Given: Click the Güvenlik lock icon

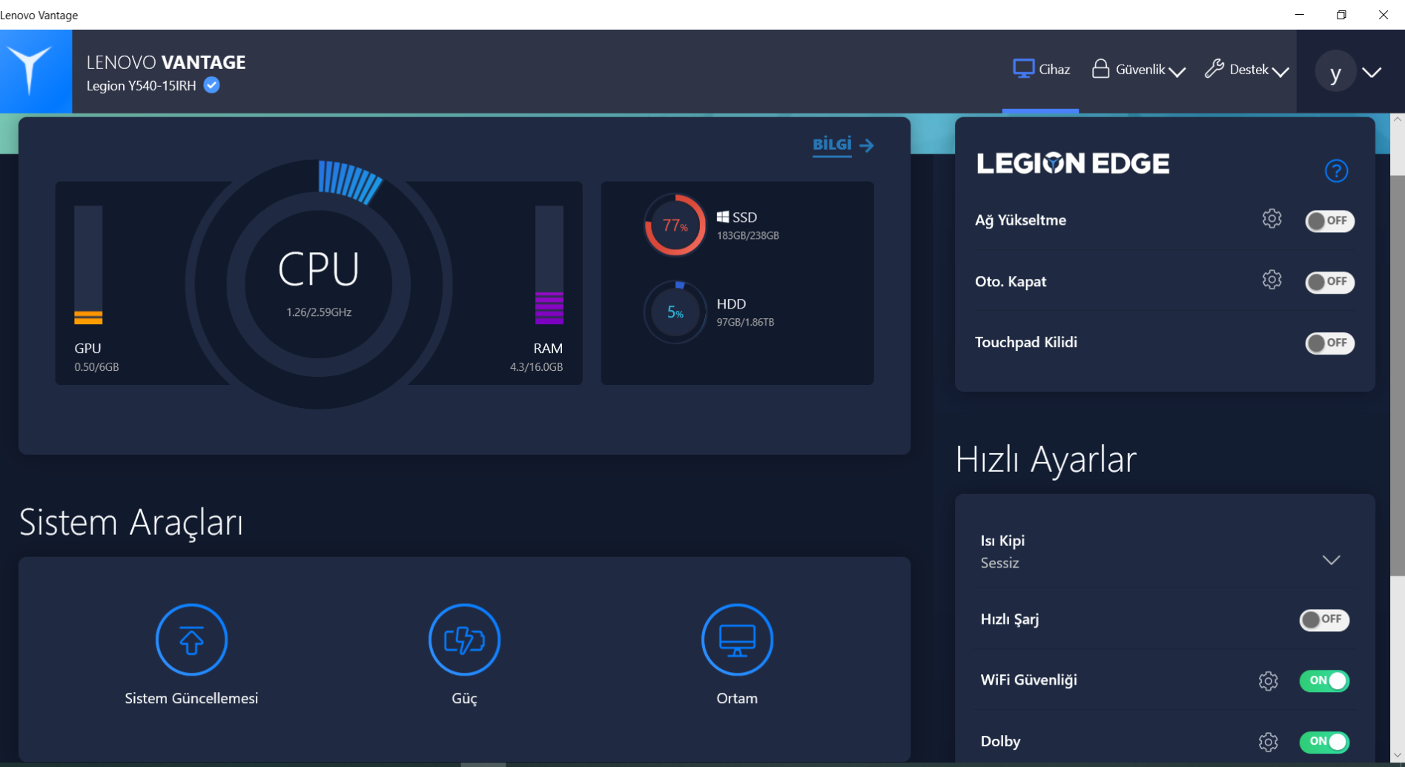Looking at the screenshot, I should coord(1100,69).
